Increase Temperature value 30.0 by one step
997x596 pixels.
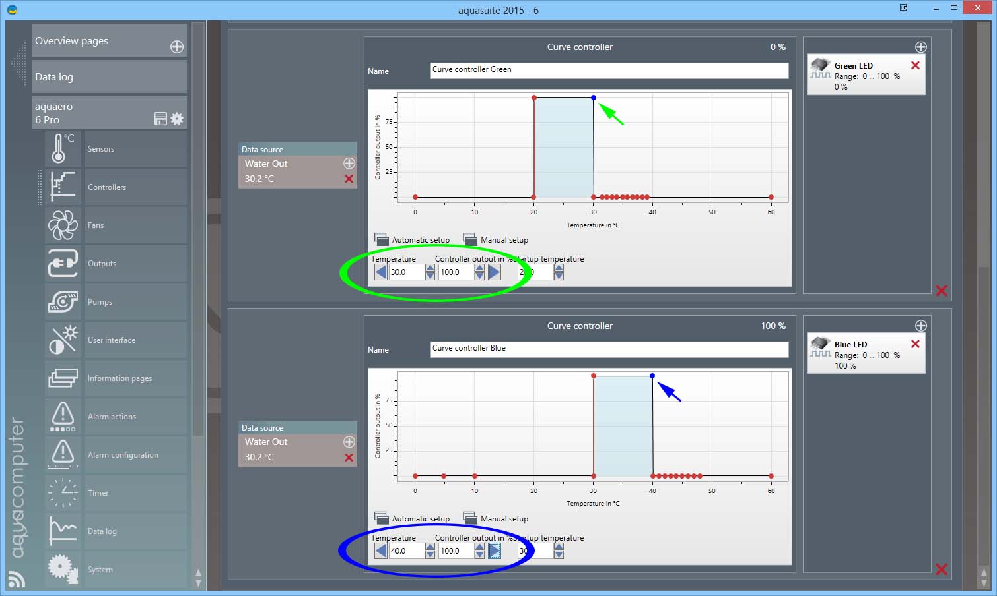pos(430,268)
